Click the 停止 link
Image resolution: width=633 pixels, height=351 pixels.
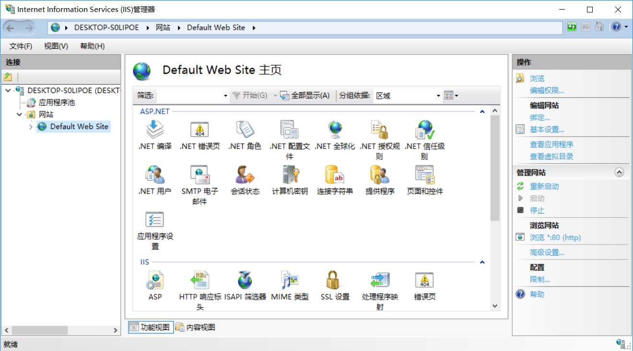537,211
